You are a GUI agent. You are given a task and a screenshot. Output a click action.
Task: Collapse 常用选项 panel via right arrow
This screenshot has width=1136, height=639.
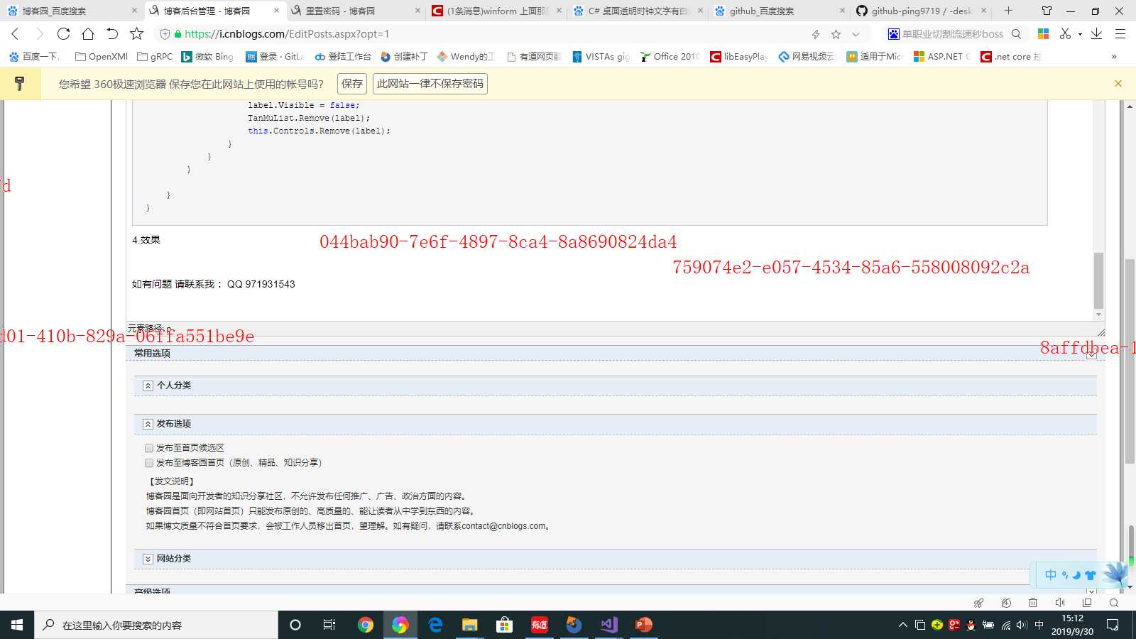[1091, 354]
